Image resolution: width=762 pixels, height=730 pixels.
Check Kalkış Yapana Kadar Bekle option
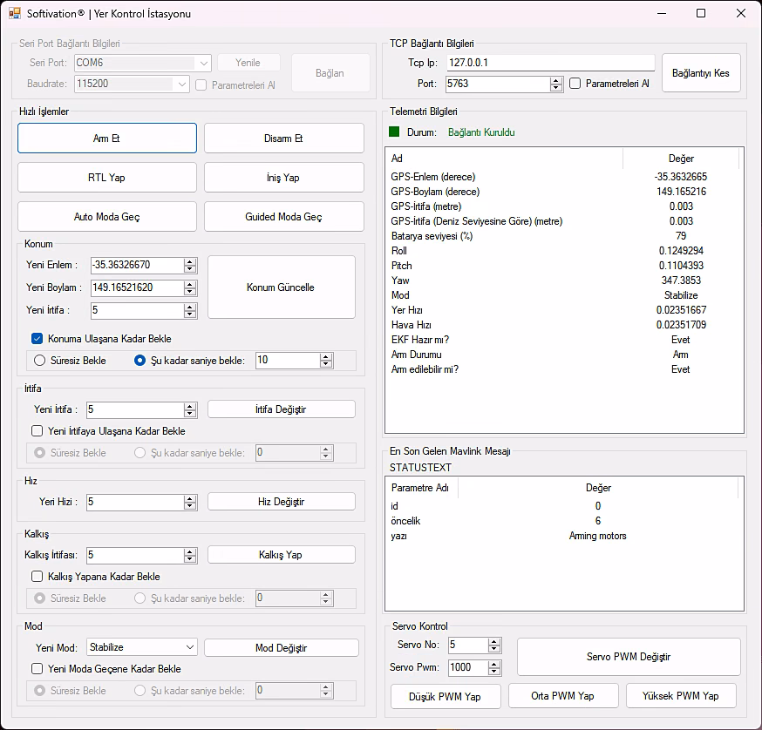tap(37, 577)
